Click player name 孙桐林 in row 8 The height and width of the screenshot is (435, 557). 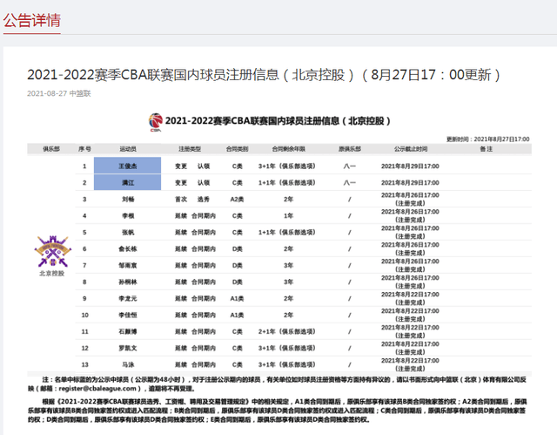[128, 282]
